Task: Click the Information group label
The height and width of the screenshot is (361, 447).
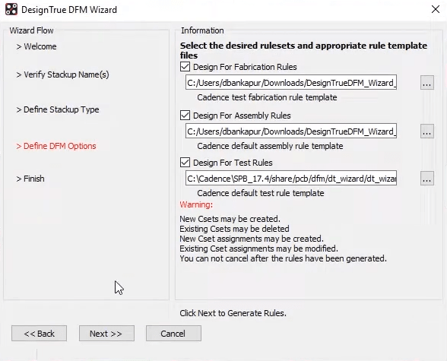Action: pos(202,30)
